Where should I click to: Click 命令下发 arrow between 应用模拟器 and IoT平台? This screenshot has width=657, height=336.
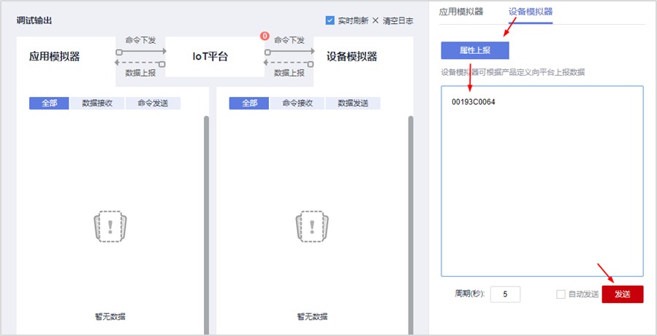(140, 52)
